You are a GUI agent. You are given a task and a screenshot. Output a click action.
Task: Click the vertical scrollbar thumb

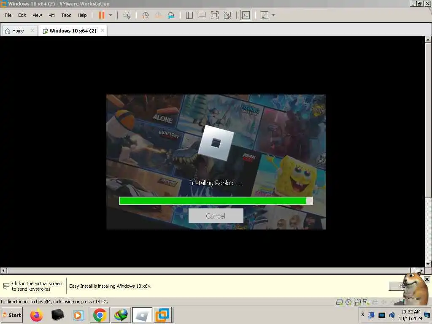(428, 120)
